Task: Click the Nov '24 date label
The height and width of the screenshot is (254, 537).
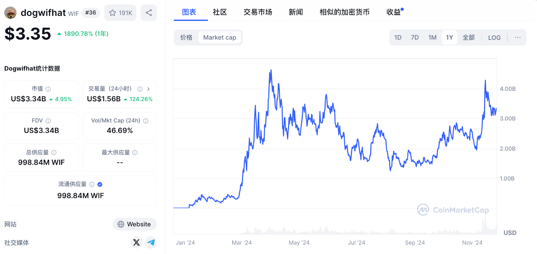Action: (472, 243)
